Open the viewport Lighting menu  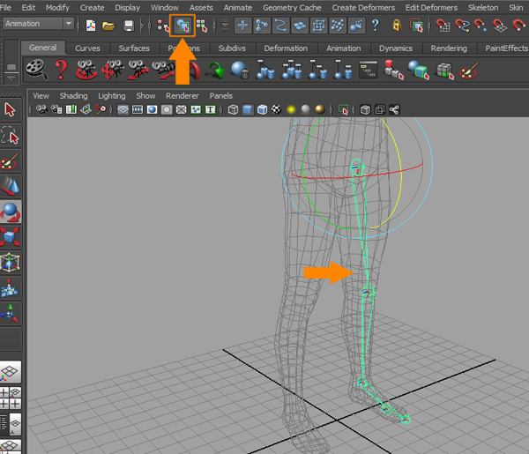point(112,96)
